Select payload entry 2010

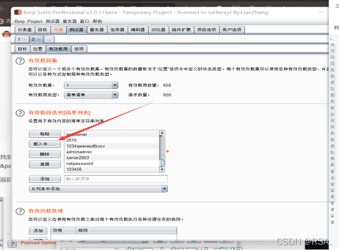click(112, 140)
